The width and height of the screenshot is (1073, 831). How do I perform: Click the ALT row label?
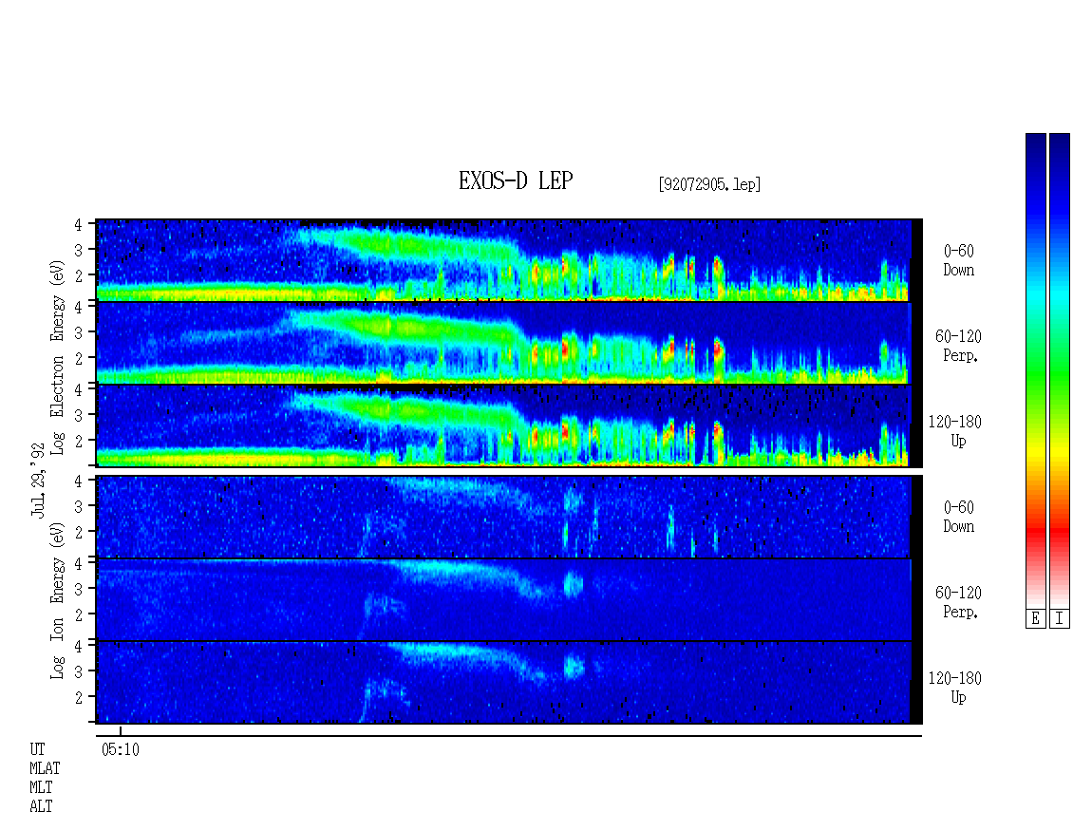tap(41, 807)
